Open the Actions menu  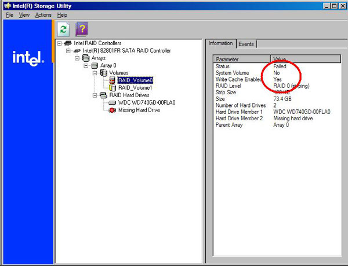pos(43,15)
